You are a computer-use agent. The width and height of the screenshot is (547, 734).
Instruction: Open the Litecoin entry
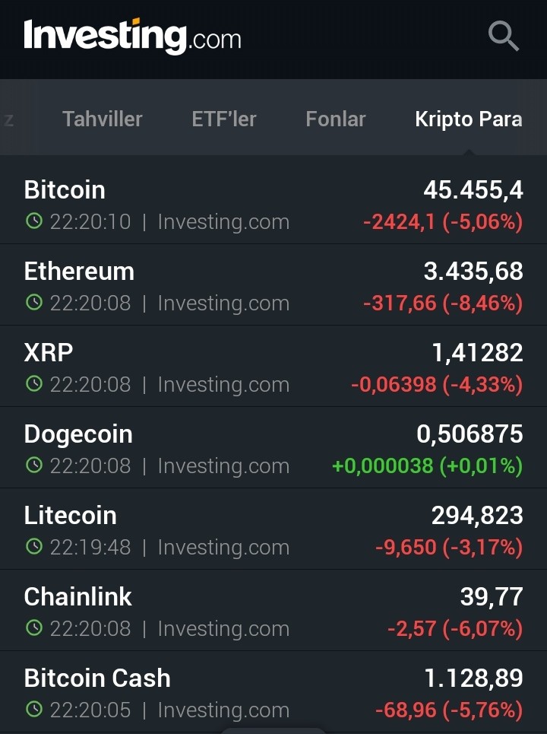tap(273, 529)
